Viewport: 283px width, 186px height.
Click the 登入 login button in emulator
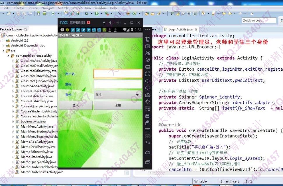coord(75,105)
